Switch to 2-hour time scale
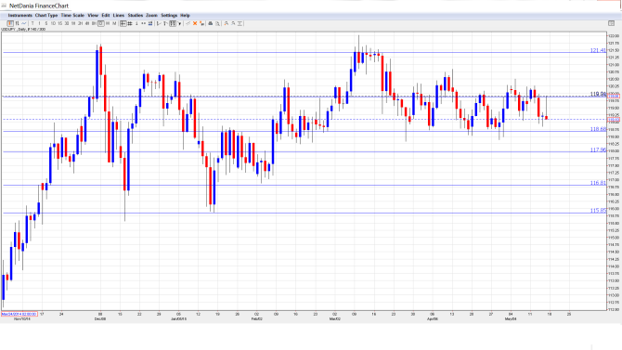This screenshot has width=622, height=350. tap(80, 23)
